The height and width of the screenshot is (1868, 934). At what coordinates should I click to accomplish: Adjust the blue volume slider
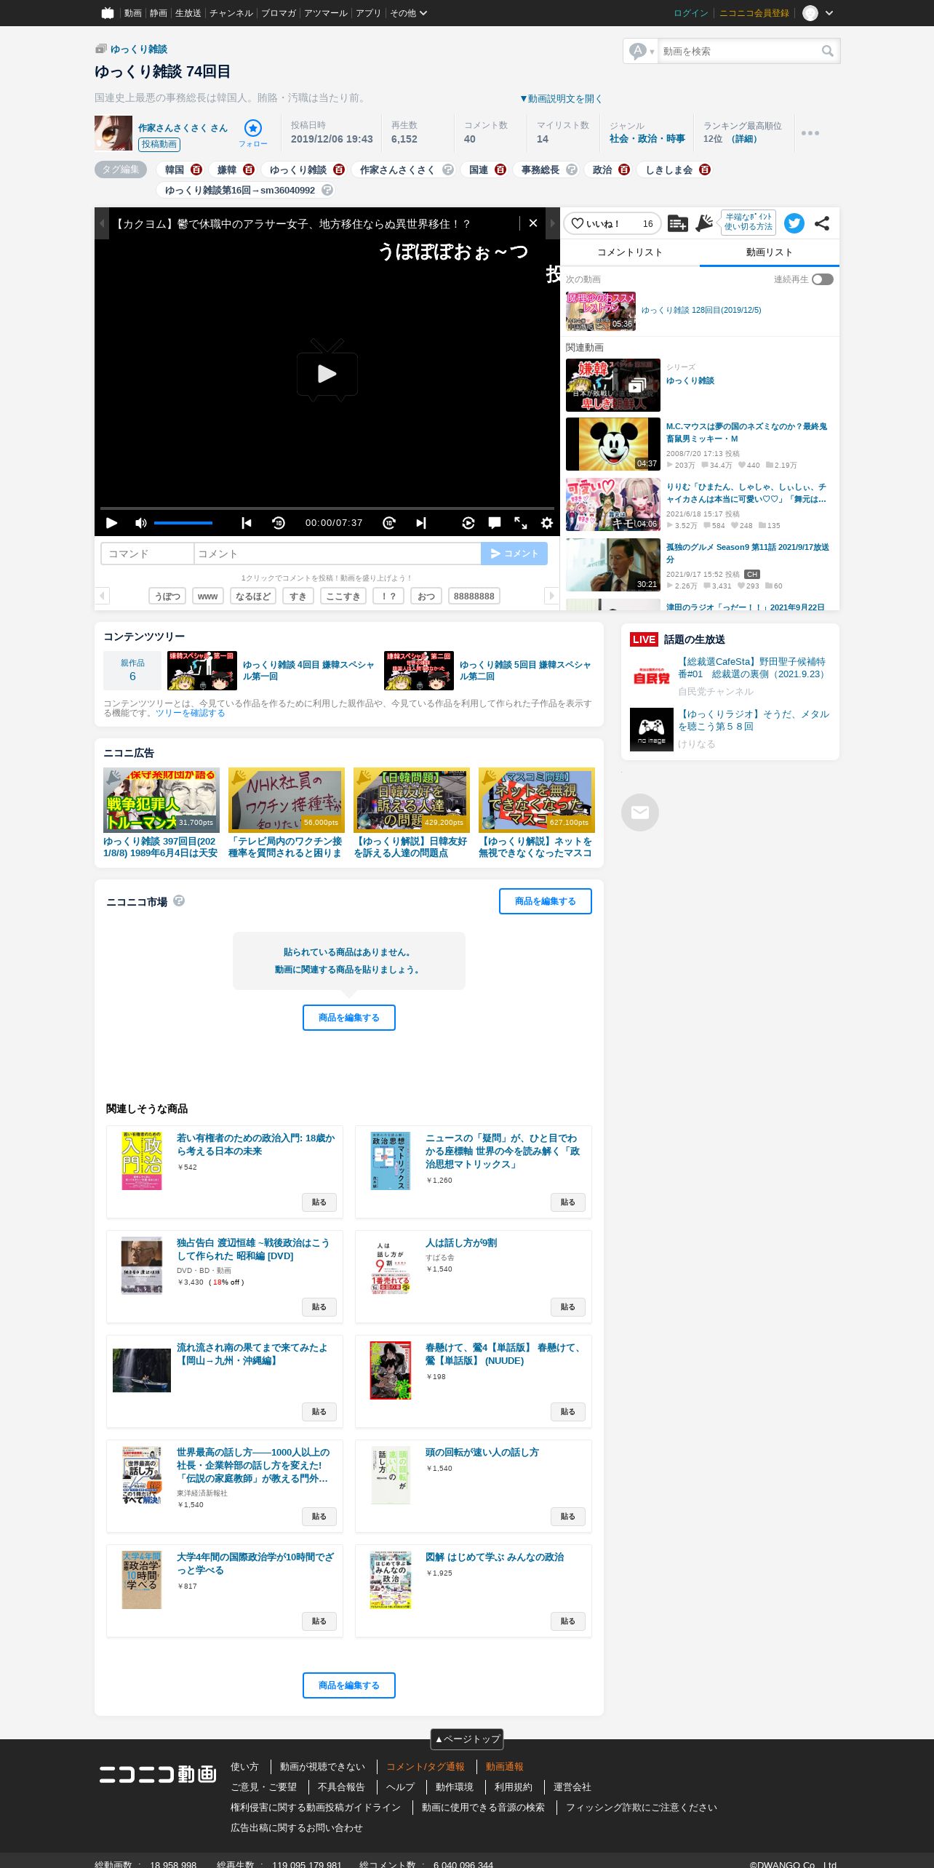[x=183, y=522]
